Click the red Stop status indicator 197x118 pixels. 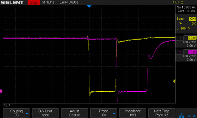(x=34, y=3)
